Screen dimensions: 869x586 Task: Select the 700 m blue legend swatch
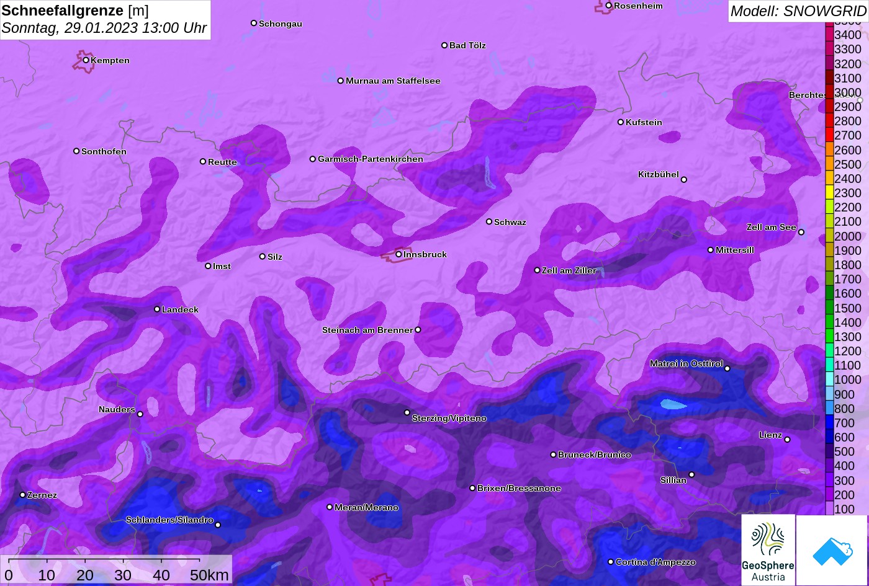click(x=829, y=422)
